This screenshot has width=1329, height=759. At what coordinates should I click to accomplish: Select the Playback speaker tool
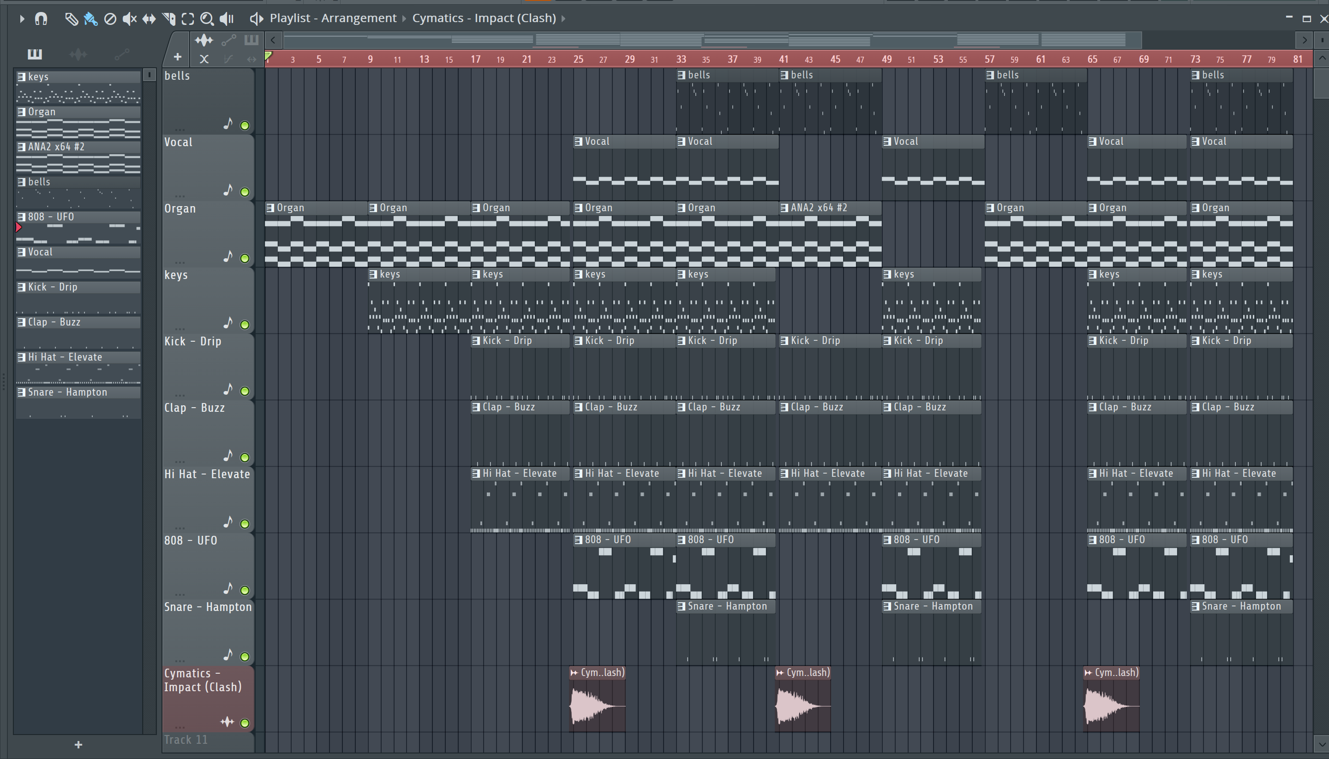tap(227, 19)
